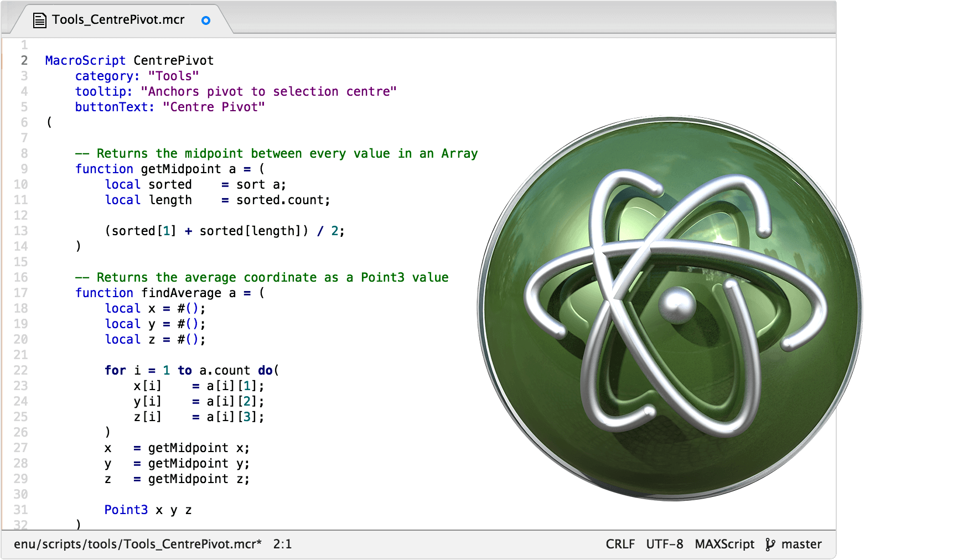
Task: Click the "Centre Pivot" buttonText string
Action: [214, 107]
